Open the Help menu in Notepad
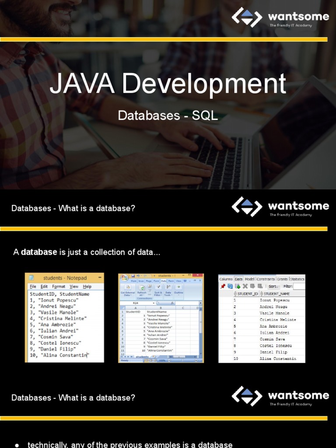 87,286
